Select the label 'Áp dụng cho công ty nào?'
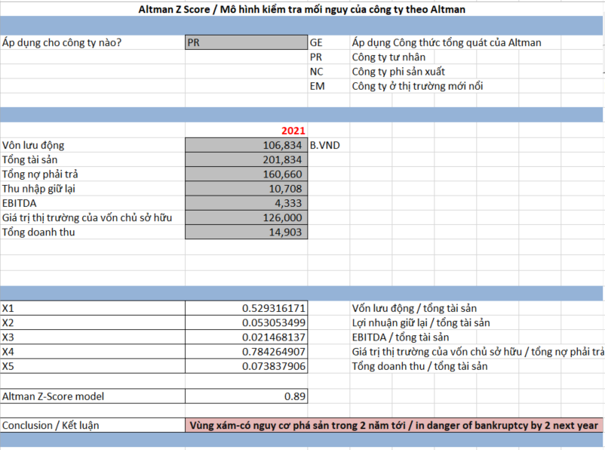The height and width of the screenshot is (450, 605). pyautogui.click(x=62, y=42)
